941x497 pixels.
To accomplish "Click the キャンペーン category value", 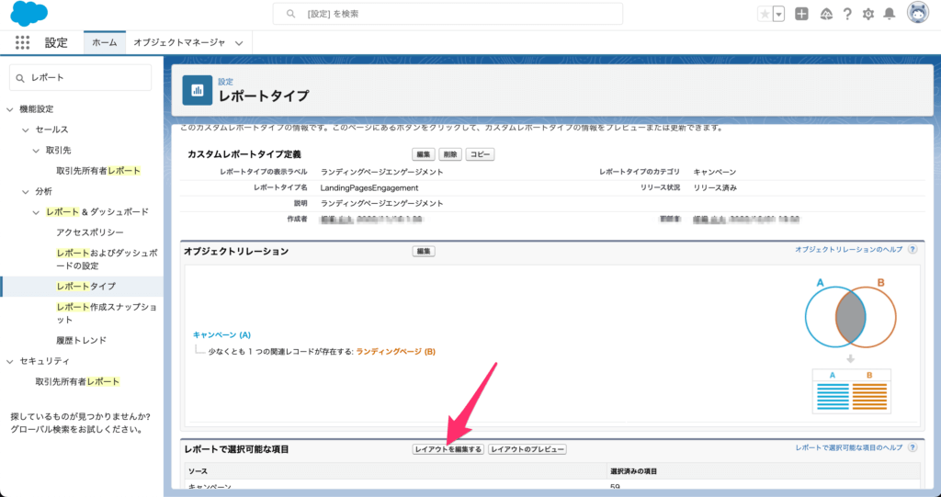I will pyautogui.click(x=715, y=173).
